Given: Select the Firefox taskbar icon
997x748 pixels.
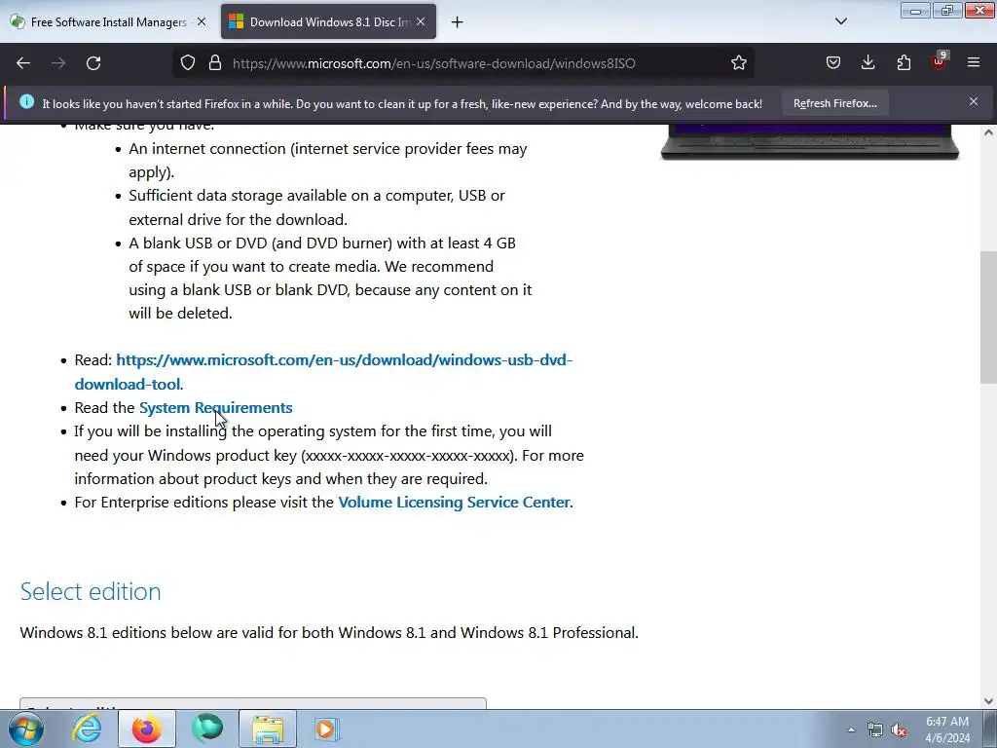Looking at the screenshot, I should click(146, 729).
